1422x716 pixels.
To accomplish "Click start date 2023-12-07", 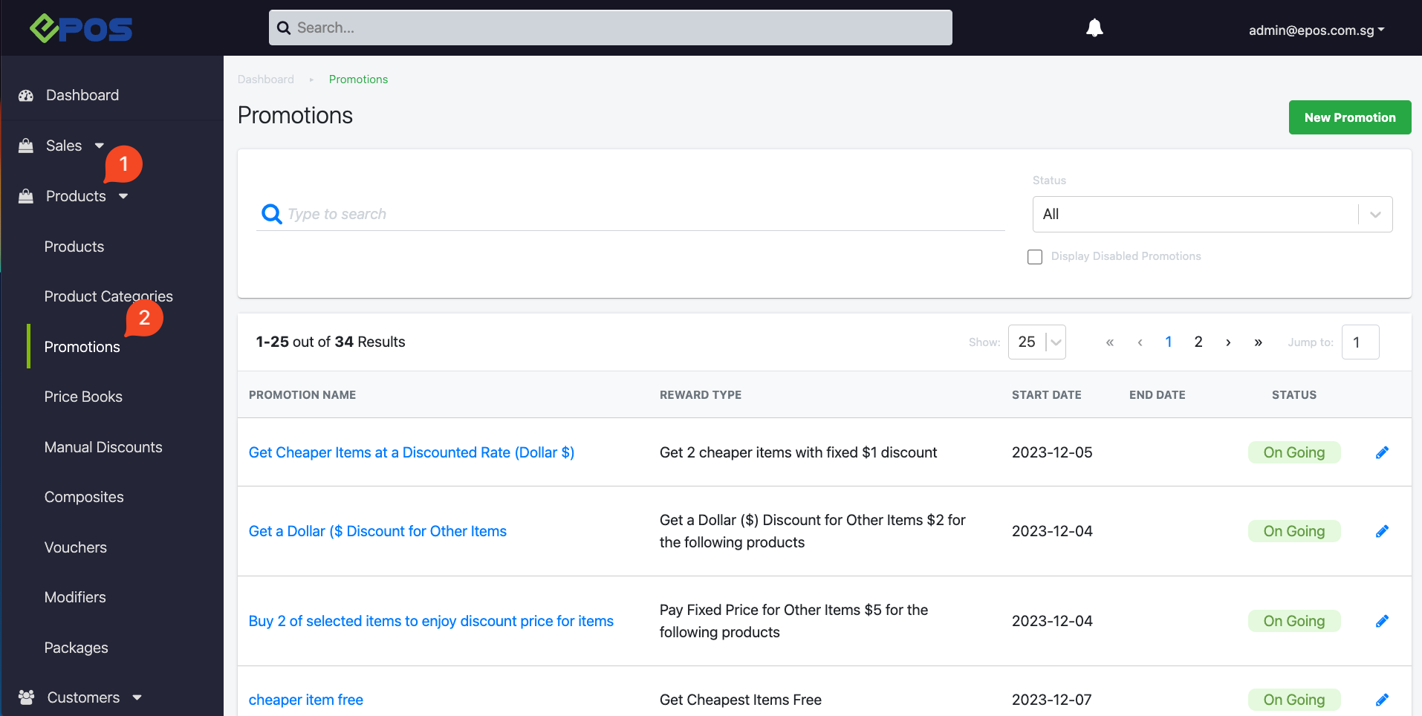I will [x=1052, y=700].
